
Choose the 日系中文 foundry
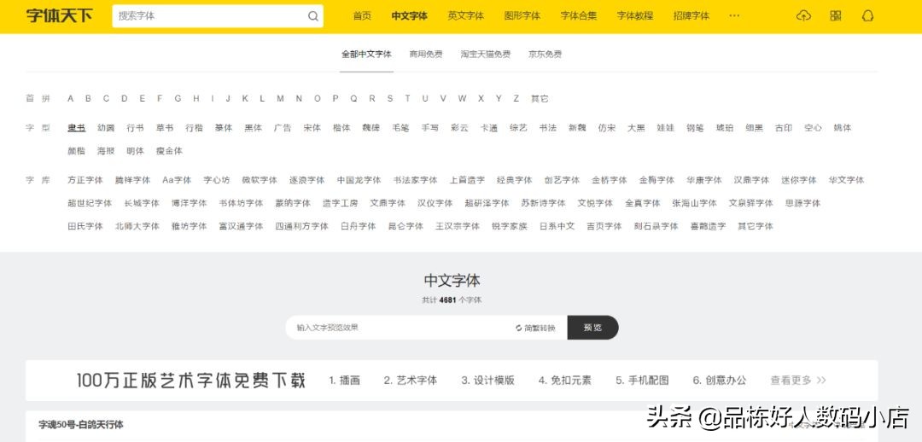[x=557, y=226]
